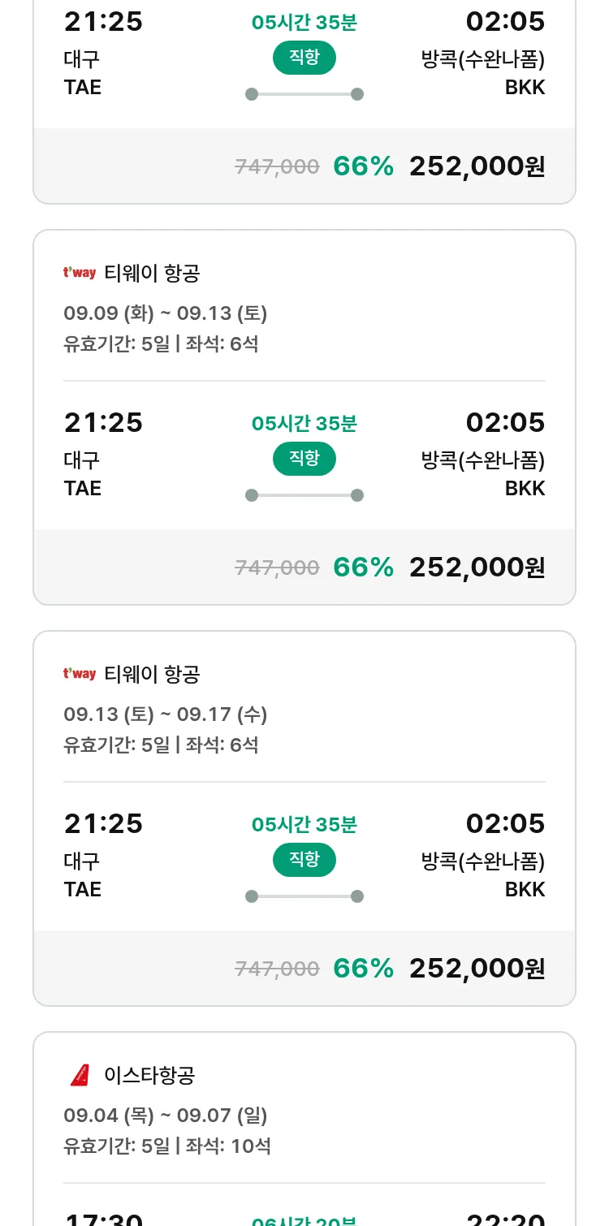The width and height of the screenshot is (609, 1226).
Task: Select the 252,000원 price on the 09.09 flight
Action: 477,567
